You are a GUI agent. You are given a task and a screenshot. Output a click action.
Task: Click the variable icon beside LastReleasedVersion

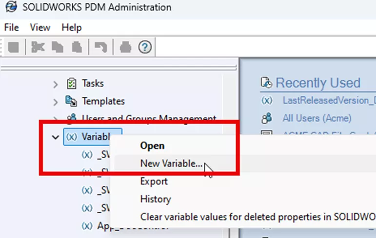[x=267, y=101]
